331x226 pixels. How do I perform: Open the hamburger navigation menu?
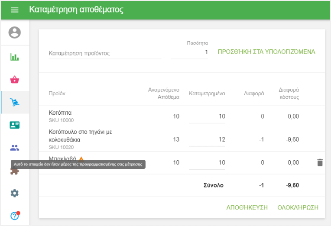[x=15, y=10]
